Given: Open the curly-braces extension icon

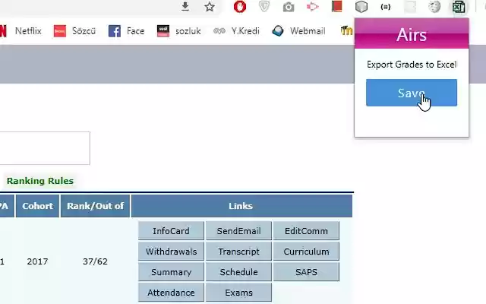Looking at the screenshot, I should (x=386, y=7).
